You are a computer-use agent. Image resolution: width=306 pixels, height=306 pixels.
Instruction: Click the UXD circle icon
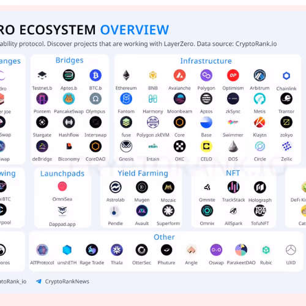click(x=291, y=250)
